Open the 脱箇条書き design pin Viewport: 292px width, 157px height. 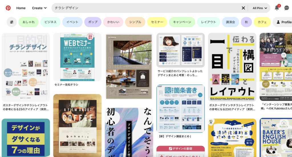pos(181,109)
